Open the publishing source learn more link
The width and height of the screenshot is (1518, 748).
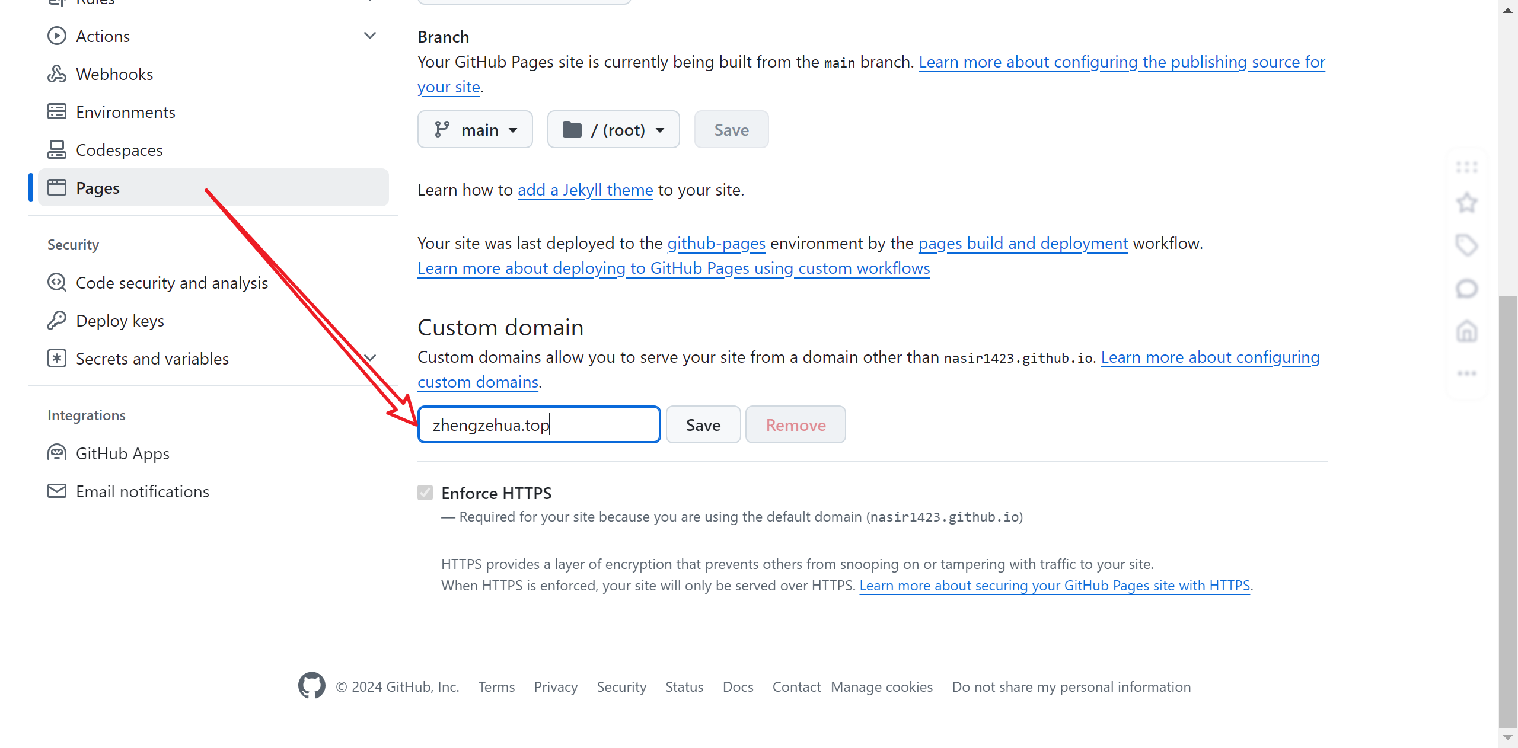click(x=1122, y=62)
